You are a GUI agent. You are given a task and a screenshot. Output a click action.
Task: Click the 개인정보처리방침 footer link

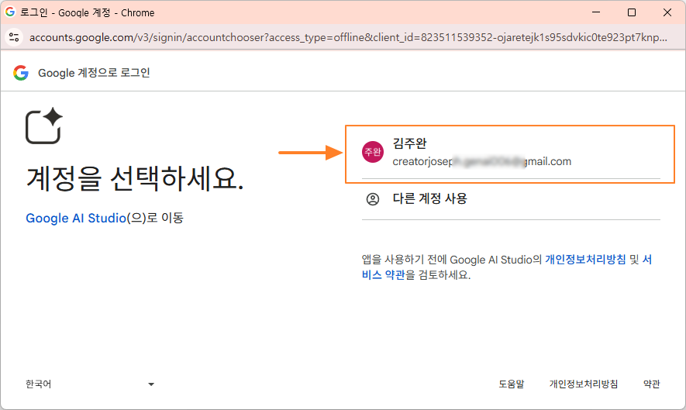(x=584, y=384)
